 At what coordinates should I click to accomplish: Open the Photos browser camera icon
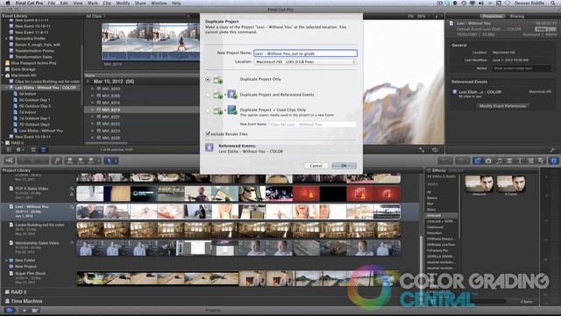point(488,161)
